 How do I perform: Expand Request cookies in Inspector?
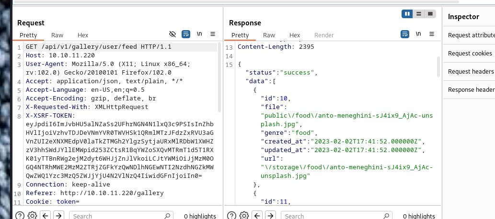click(x=470, y=53)
